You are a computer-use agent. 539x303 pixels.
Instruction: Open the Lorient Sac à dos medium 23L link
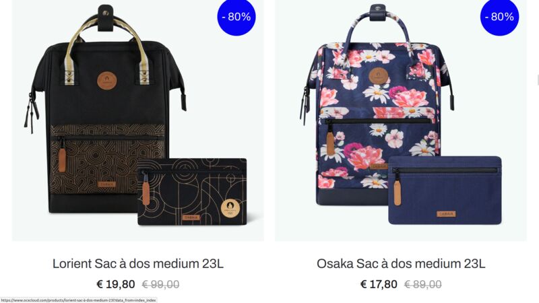pos(138,264)
